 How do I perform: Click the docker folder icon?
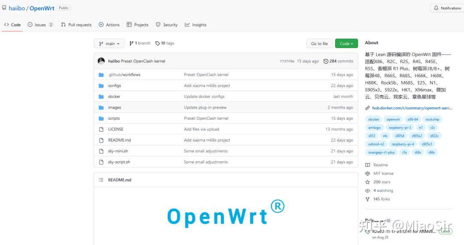(101, 97)
